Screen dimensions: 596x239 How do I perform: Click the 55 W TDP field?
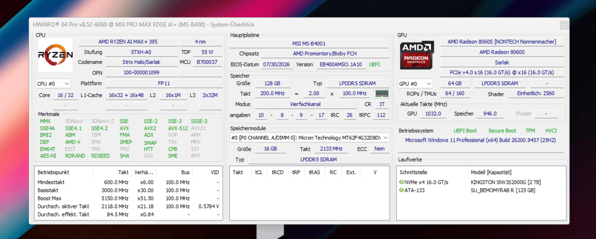tap(208, 52)
